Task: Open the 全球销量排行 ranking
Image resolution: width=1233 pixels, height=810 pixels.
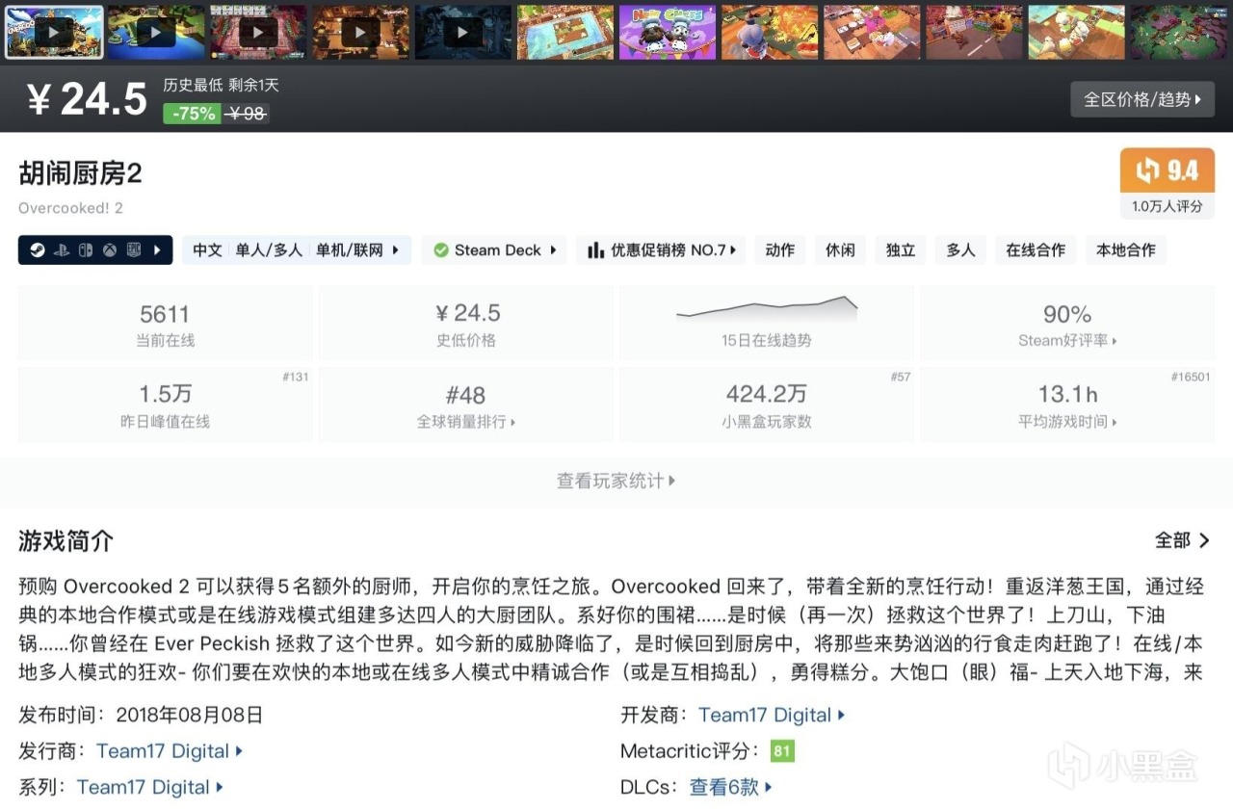Action: [466, 422]
